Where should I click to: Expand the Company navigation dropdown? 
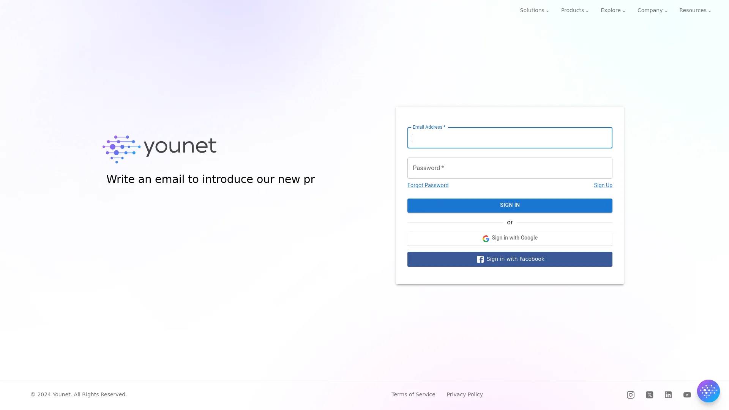click(x=652, y=11)
